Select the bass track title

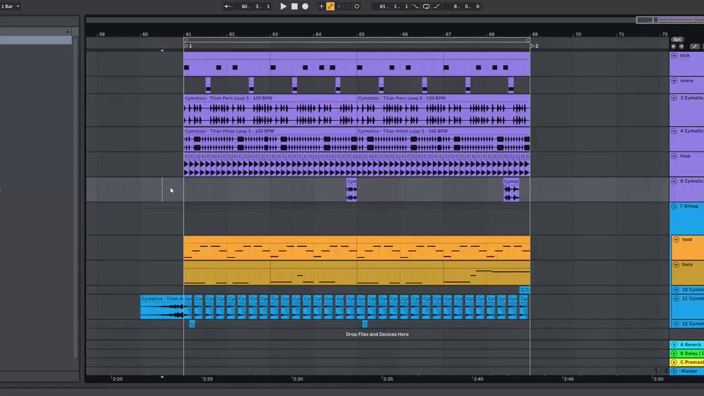coord(688,265)
